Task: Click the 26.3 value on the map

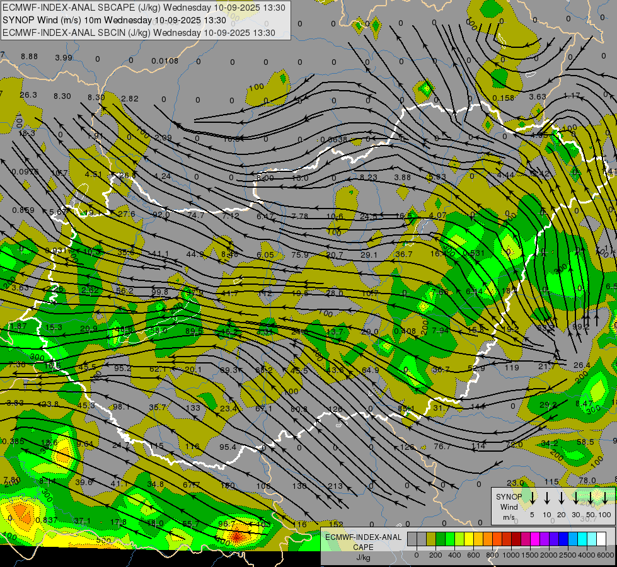Action: pos(28,95)
